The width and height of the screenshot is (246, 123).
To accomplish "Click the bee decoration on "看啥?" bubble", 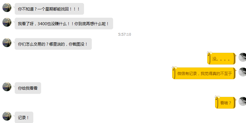I will point(217,97).
